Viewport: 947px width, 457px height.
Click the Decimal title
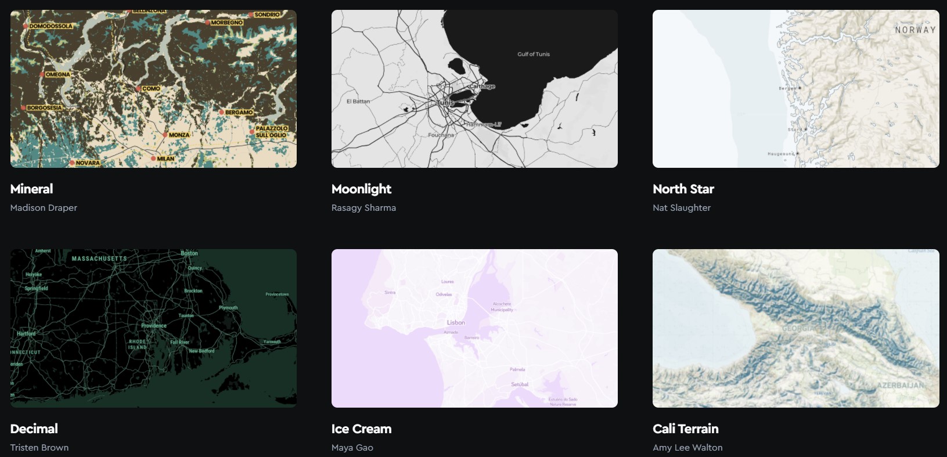[x=34, y=429]
